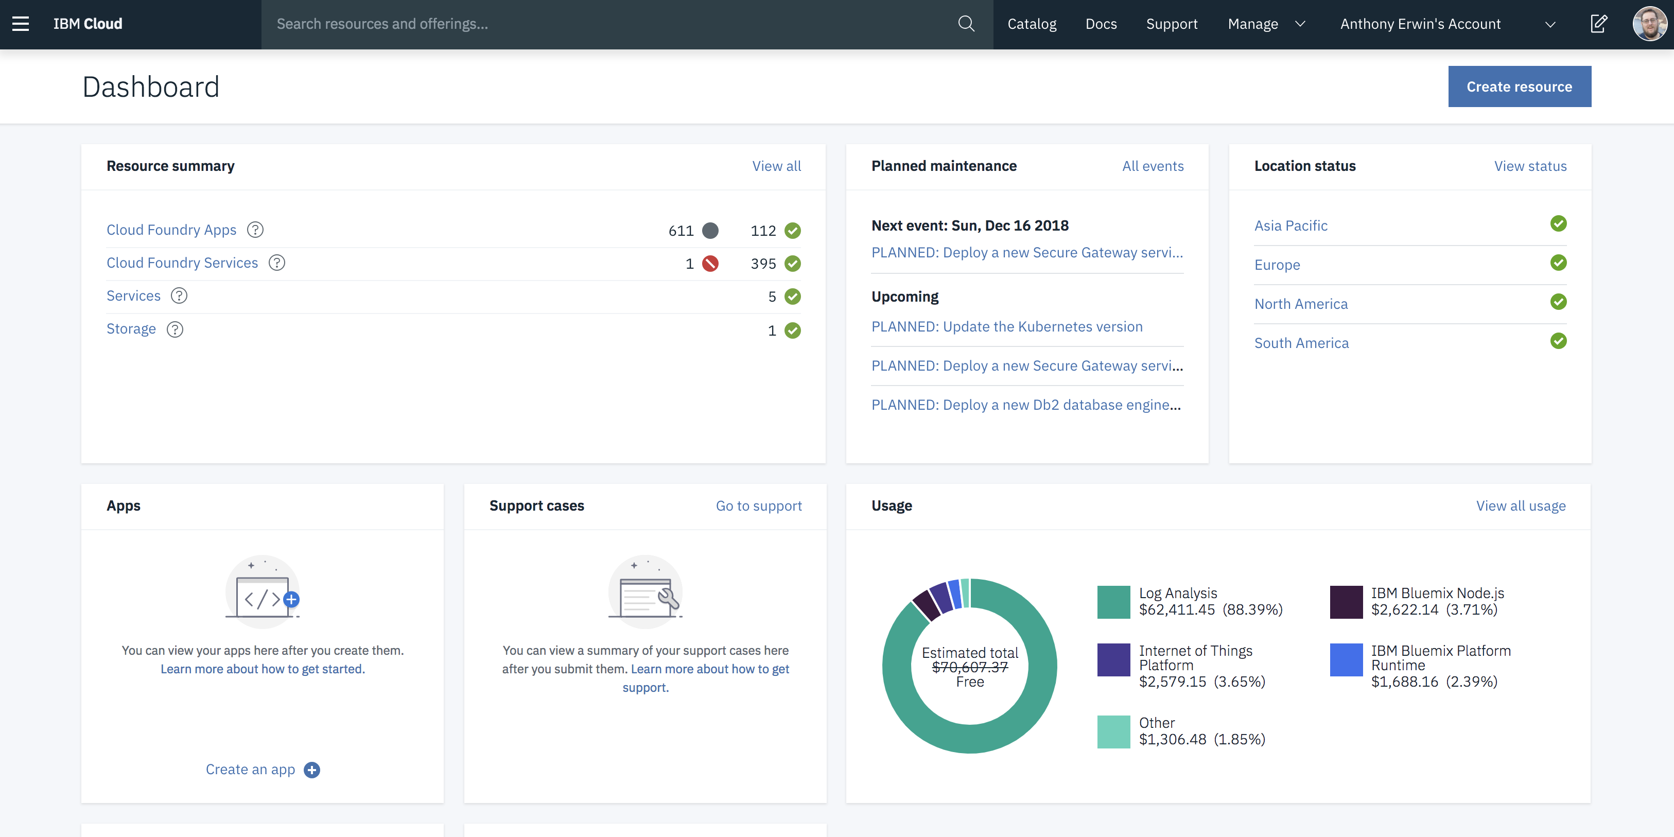Expand the Manage dropdown chevron
Viewport: 1674px width, 837px height.
point(1300,24)
